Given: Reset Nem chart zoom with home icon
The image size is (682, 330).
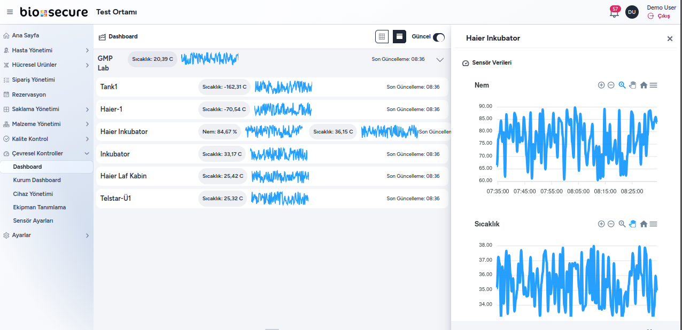Looking at the screenshot, I should [x=644, y=85].
